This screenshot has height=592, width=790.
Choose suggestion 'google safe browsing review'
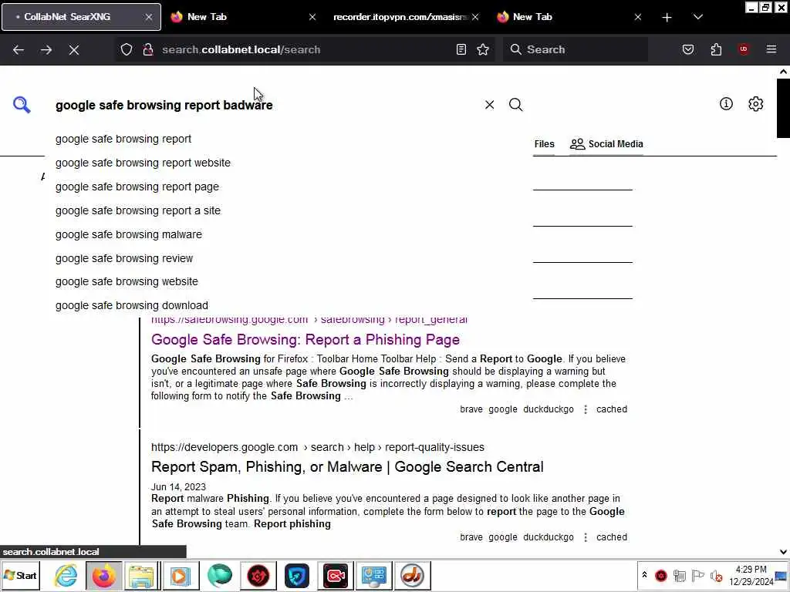(x=124, y=258)
